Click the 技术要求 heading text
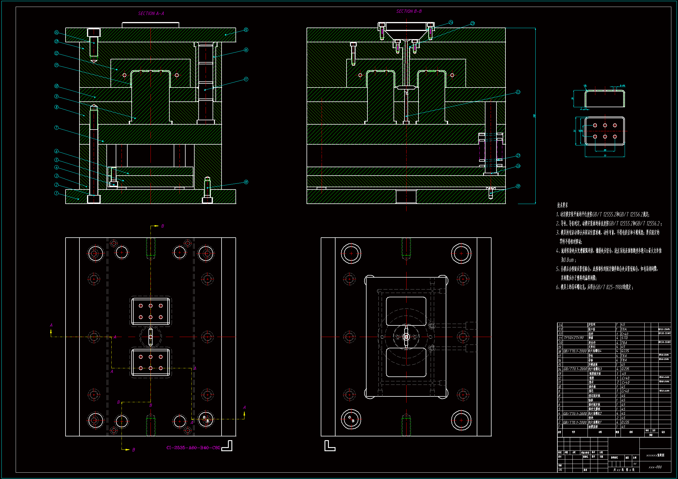The image size is (678, 479). coord(562,205)
